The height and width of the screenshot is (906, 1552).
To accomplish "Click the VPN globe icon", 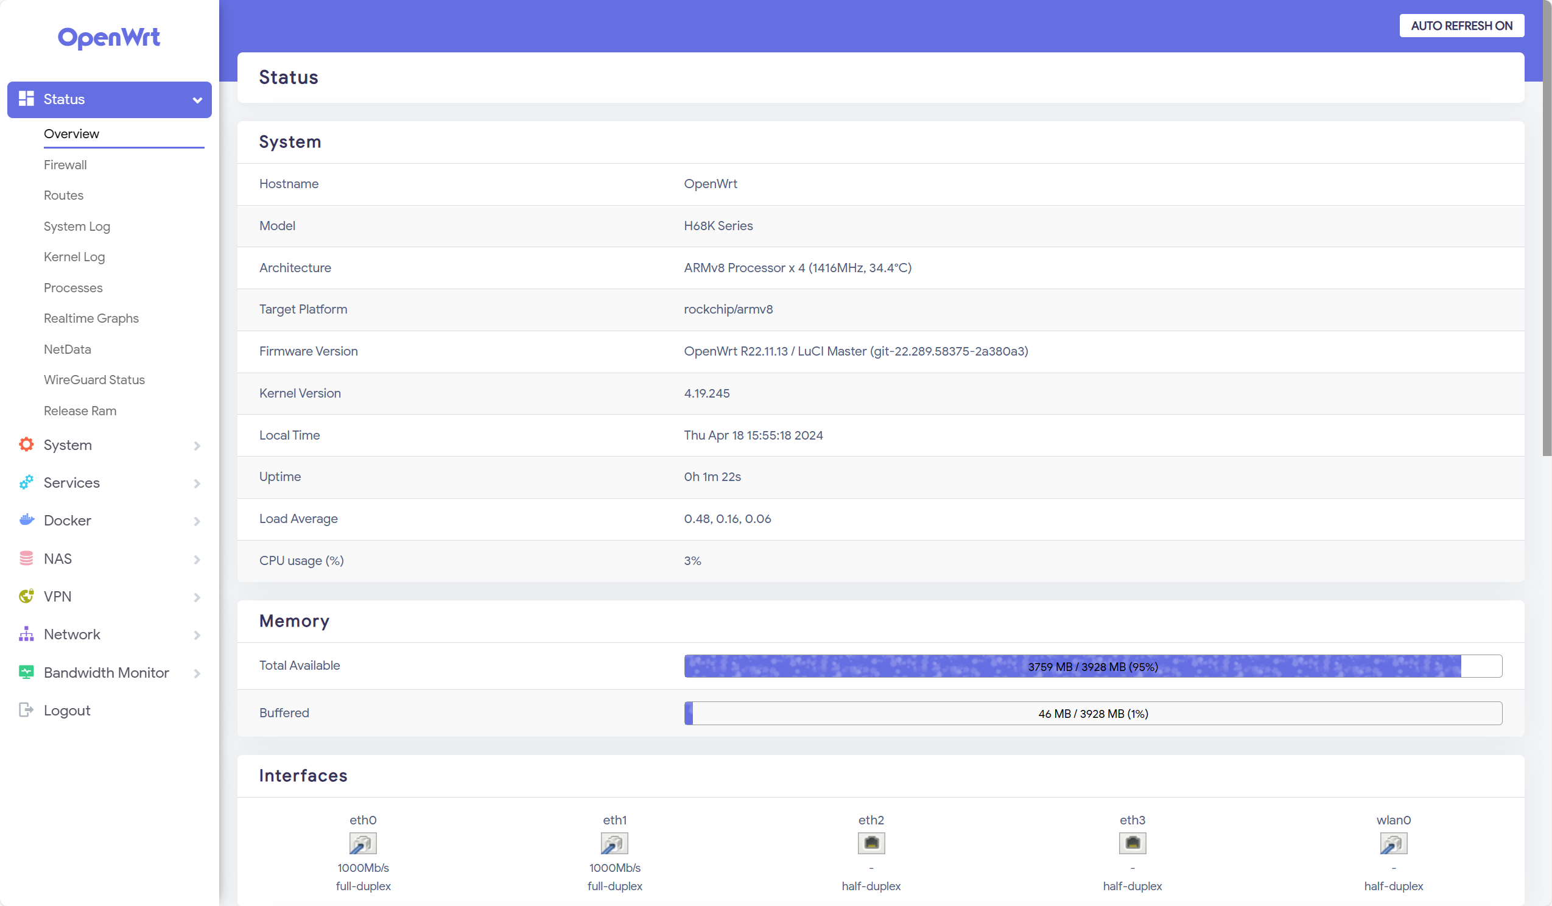I will pos(26,595).
